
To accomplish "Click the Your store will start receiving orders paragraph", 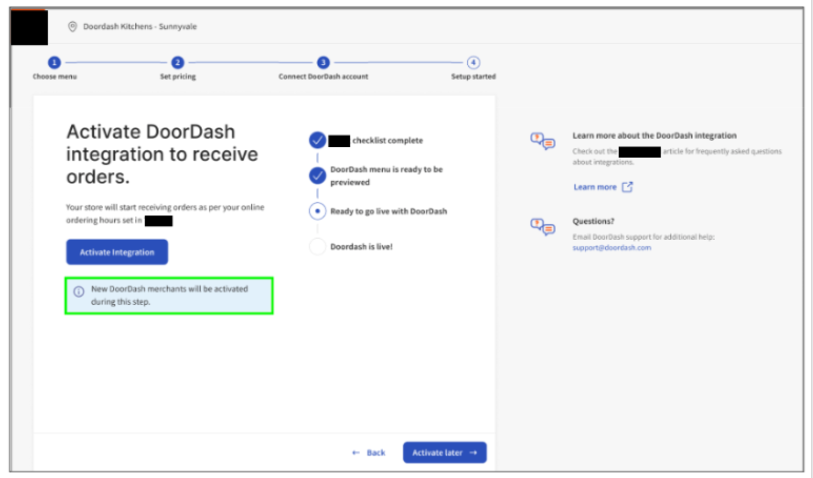I will [165, 214].
